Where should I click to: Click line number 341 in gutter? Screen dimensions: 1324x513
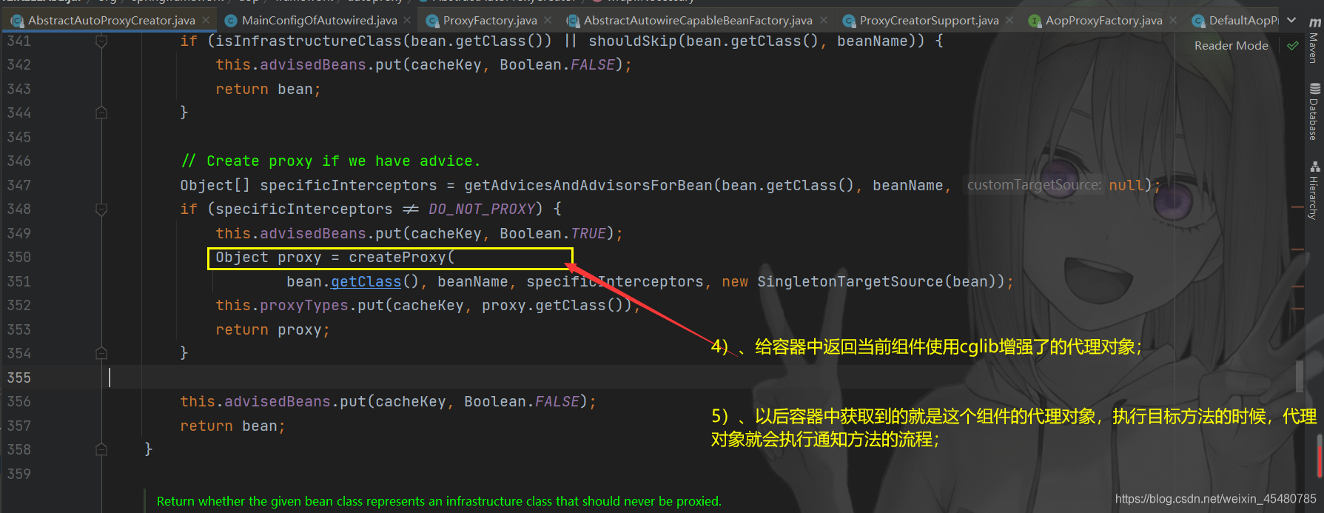(x=19, y=41)
